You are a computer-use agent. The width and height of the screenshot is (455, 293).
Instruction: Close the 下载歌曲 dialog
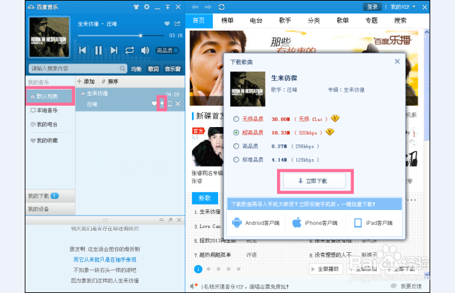(x=397, y=62)
